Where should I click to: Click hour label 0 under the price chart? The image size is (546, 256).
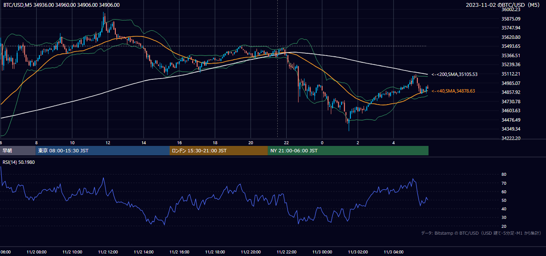[x=322, y=143]
